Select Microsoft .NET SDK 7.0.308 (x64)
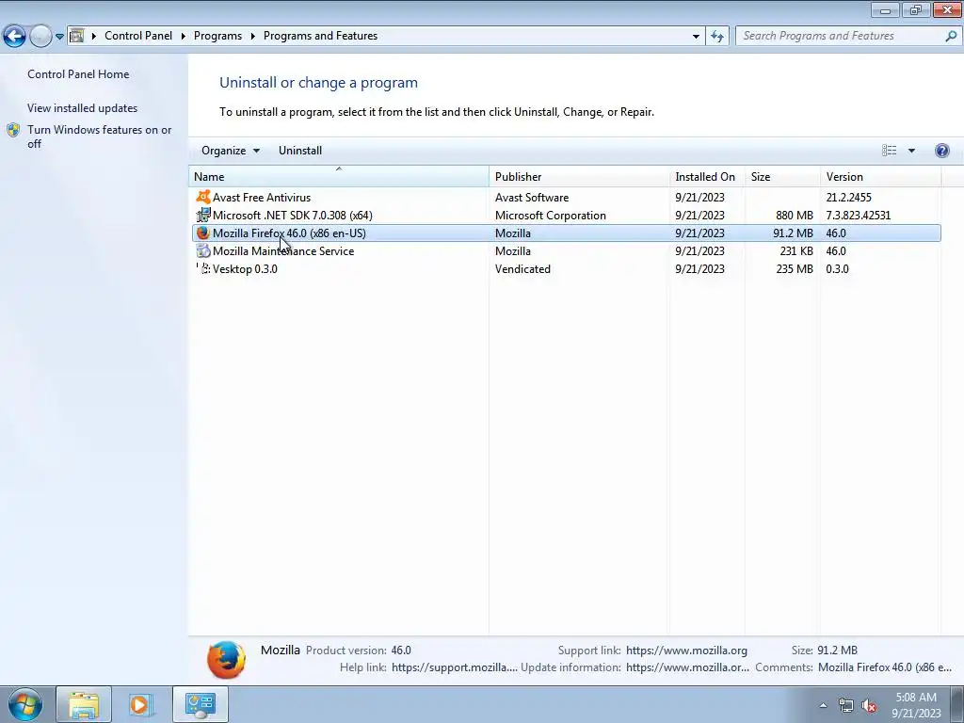Screen dimensions: 964x723 click(292, 216)
